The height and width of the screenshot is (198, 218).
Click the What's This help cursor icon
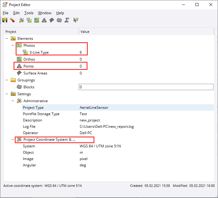pyautogui.click(x=76, y=20)
